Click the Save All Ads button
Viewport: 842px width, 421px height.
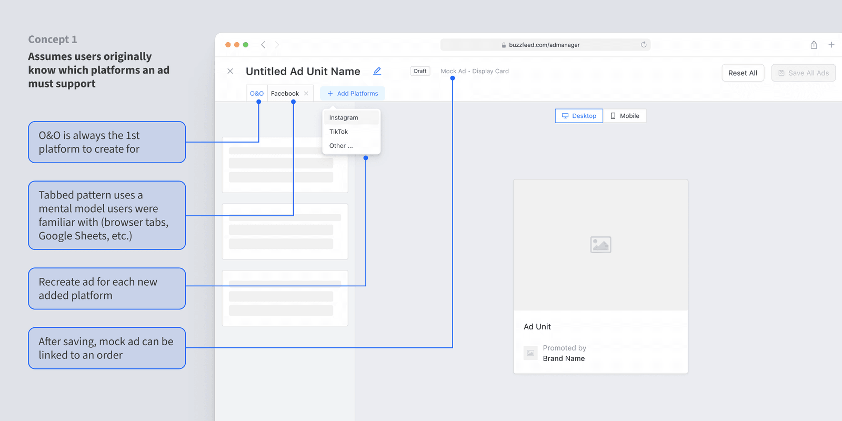point(804,73)
